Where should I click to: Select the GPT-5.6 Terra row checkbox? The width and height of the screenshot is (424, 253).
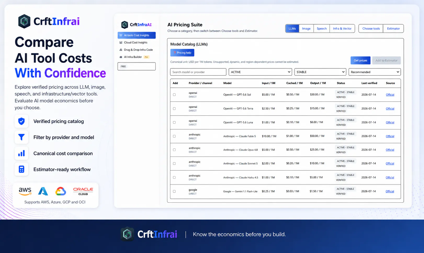click(174, 109)
